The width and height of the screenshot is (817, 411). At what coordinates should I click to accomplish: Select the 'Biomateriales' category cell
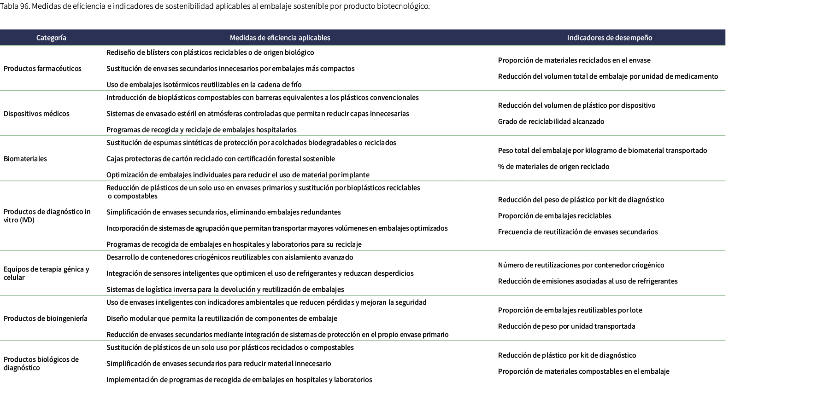pos(25,159)
